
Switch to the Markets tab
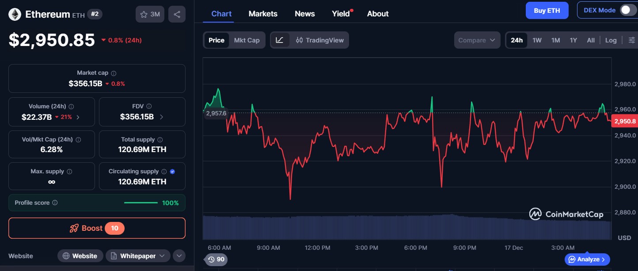(263, 14)
